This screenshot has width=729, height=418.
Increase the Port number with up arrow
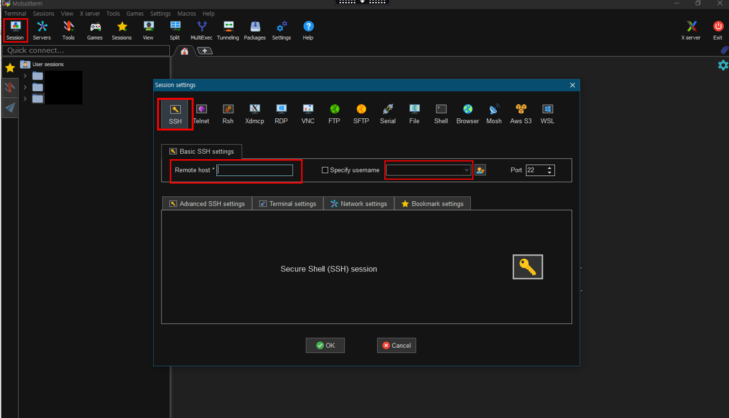tap(549, 168)
